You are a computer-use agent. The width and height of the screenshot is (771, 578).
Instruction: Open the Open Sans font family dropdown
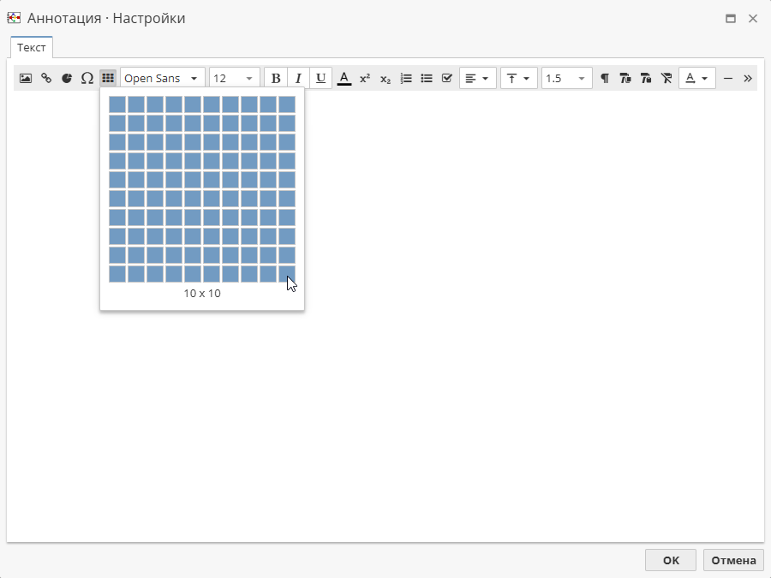click(162, 78)
